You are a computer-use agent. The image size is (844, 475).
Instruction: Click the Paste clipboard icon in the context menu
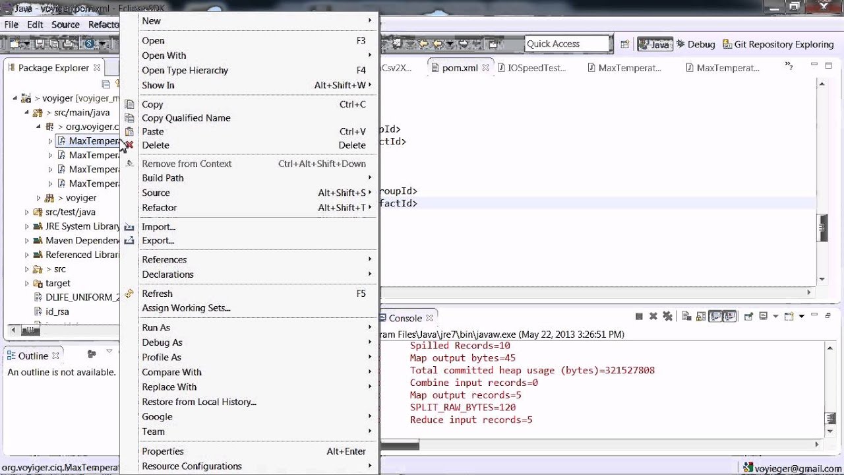tap(129, 131)
